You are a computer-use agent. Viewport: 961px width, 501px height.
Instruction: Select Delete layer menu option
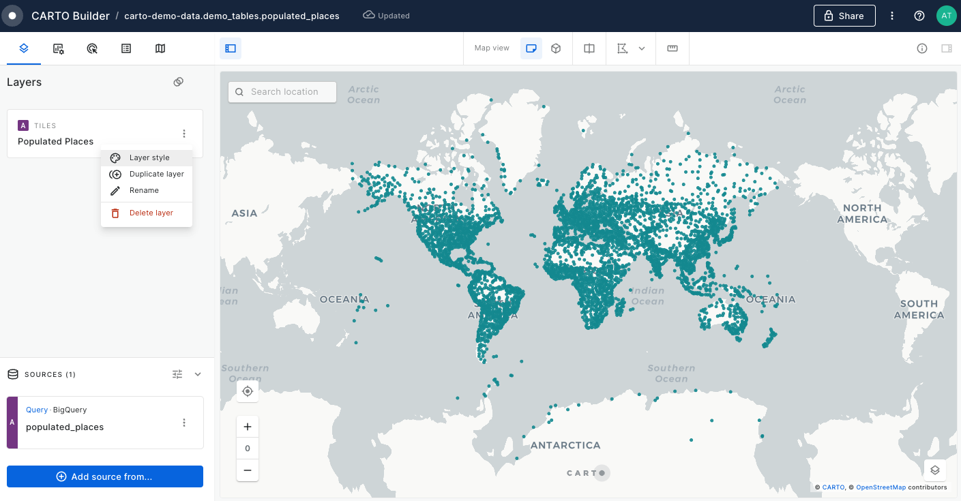tap(147, 213)
